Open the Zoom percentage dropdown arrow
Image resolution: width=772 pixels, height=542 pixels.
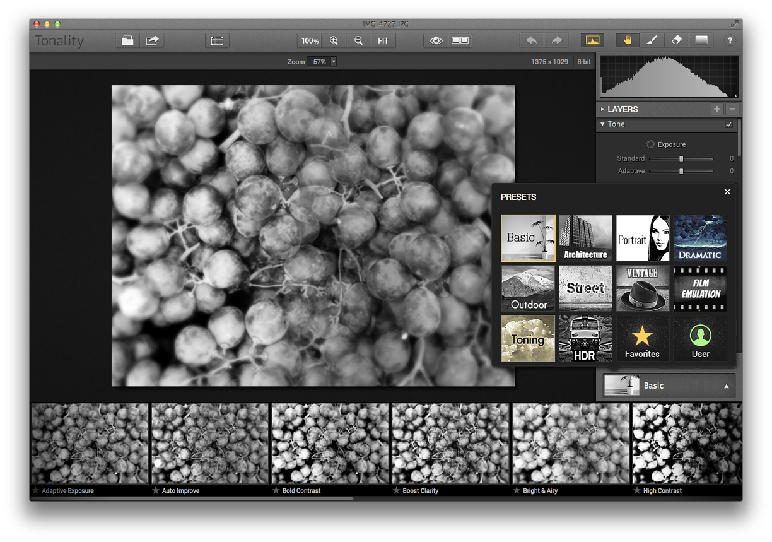coord(334,62)
